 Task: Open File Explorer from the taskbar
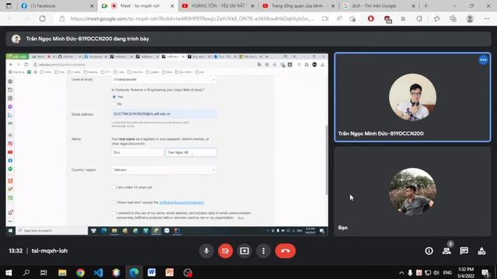62,272
